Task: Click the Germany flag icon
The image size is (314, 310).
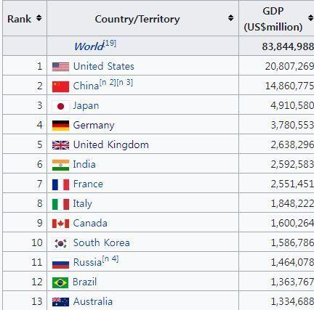Action: pos(60,126)
